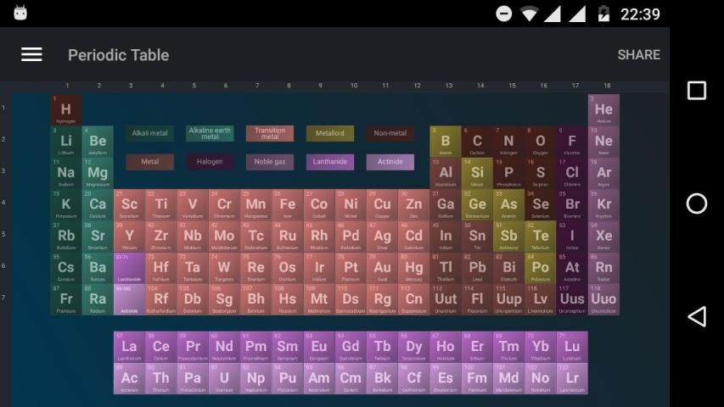Select the Halogen legend label
This screenshot has height=407, width=724.
point(210,162)
